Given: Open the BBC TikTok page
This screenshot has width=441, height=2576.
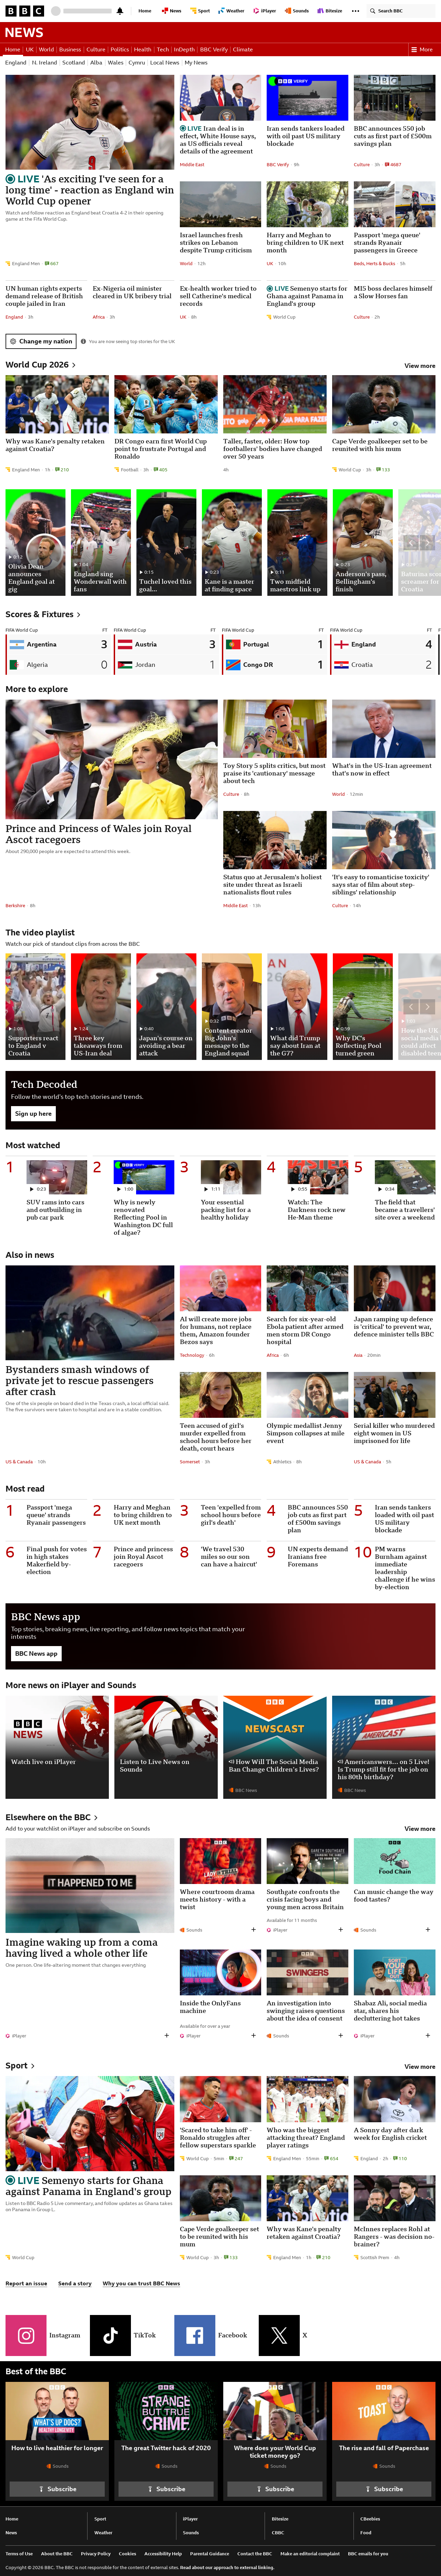Looking at the screenshot, I should pos(110,2335).
